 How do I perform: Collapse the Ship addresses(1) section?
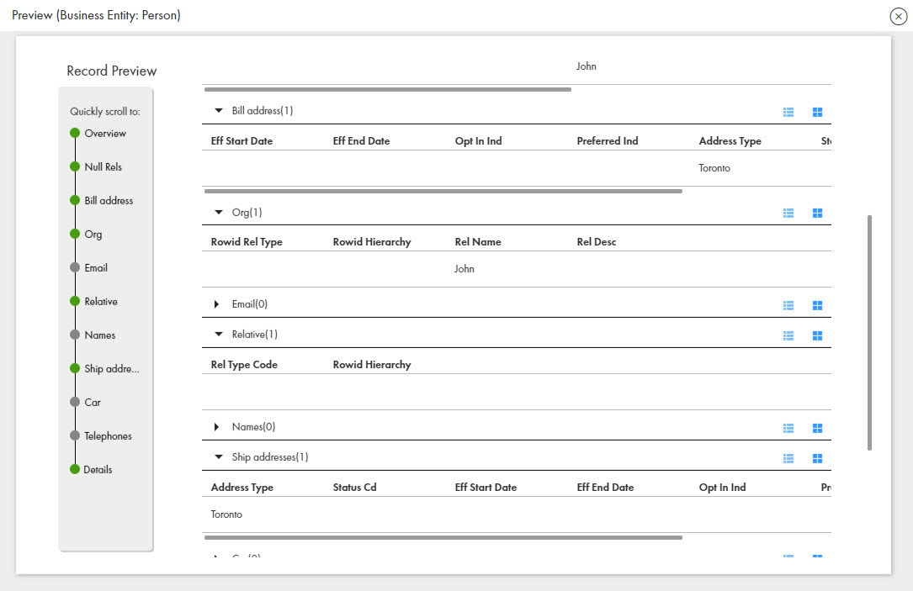pos(218,457)
